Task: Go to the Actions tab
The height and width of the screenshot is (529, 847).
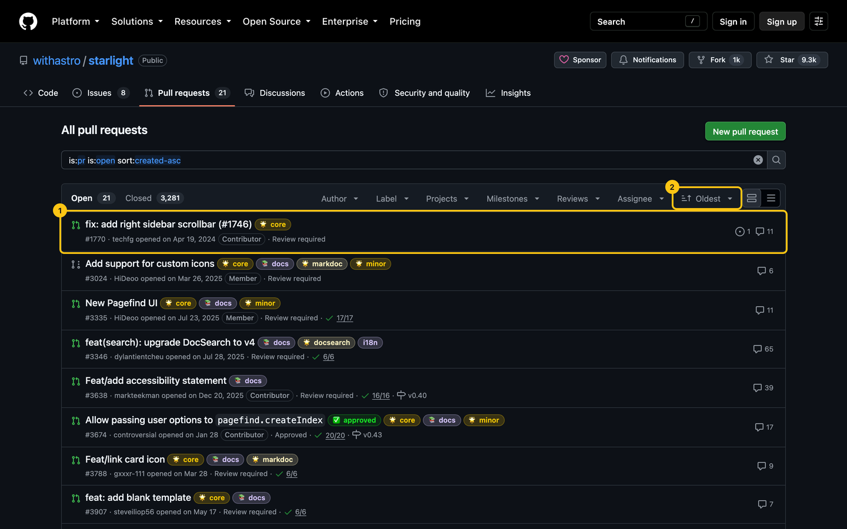Action: tap(342, 93)
